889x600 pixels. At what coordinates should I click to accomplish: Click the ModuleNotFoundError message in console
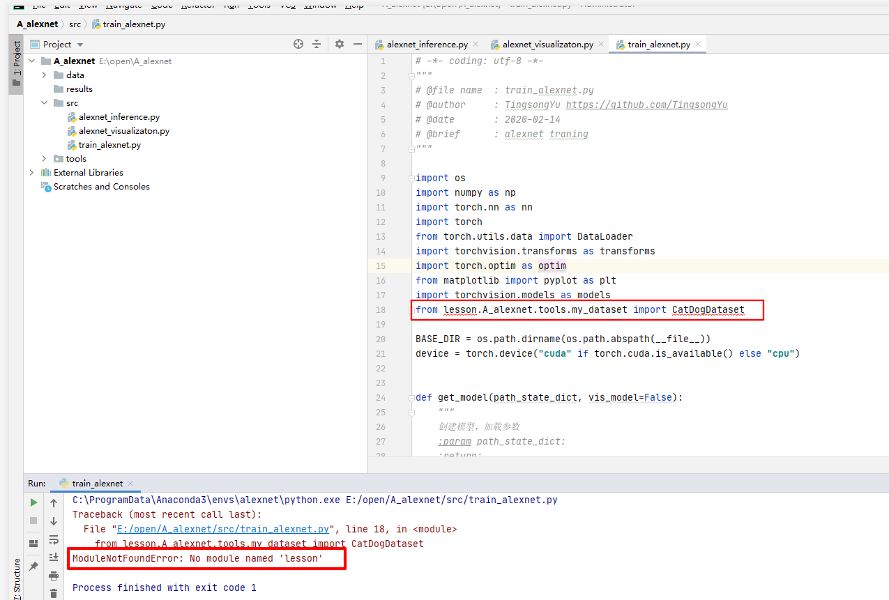197,558
